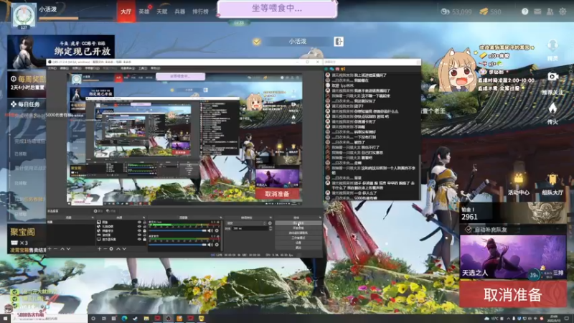Switch to 排行榜 tab
Viewport: 574px width, 323px height.
click(x=200, y=11)
